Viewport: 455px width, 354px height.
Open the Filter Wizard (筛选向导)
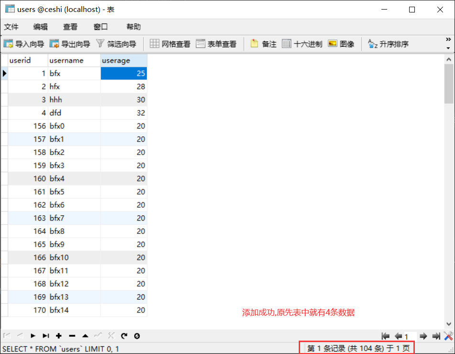click(116, 44)
